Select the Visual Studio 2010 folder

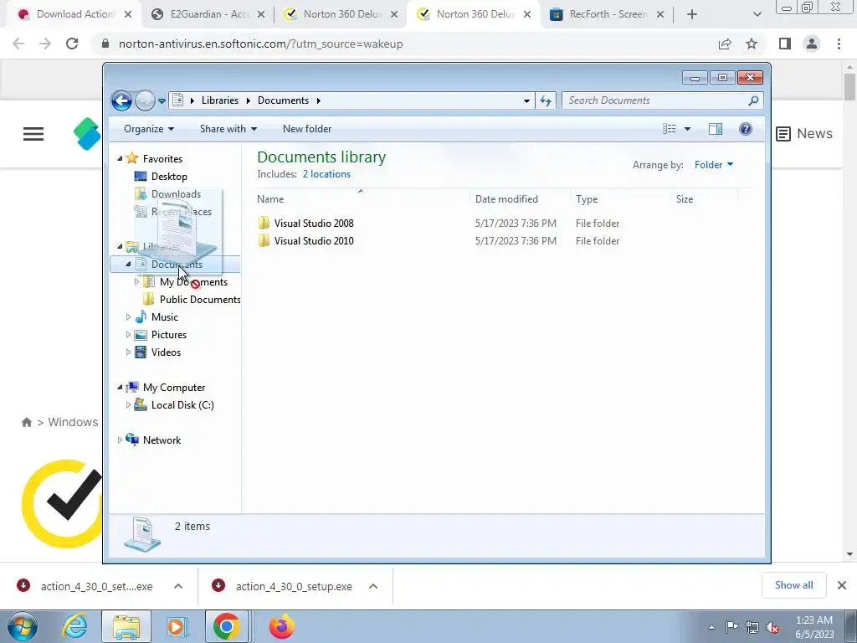click(x=314, y=240)
